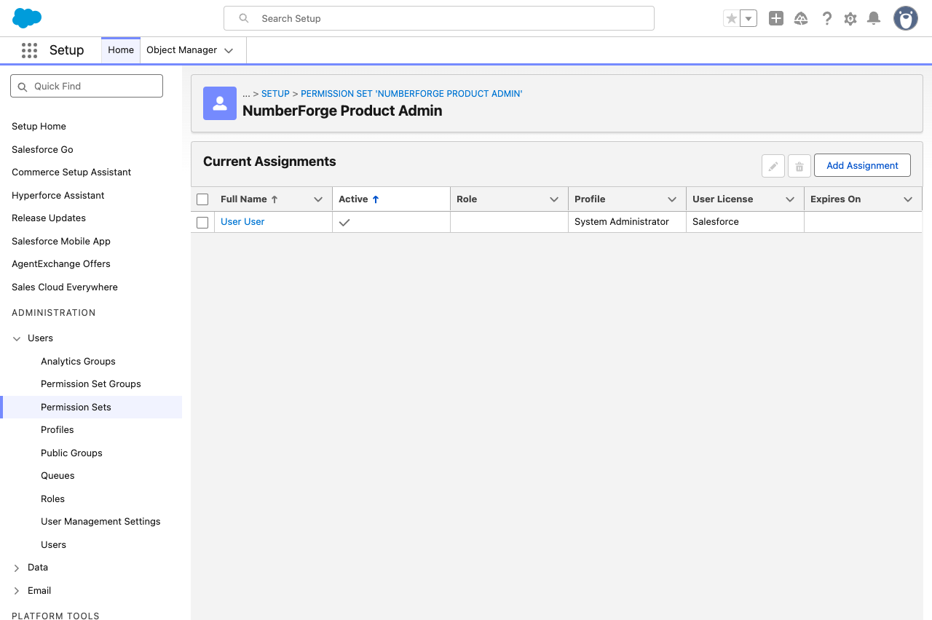Open Salesforce Mobile App setup

tap(61, 241)
